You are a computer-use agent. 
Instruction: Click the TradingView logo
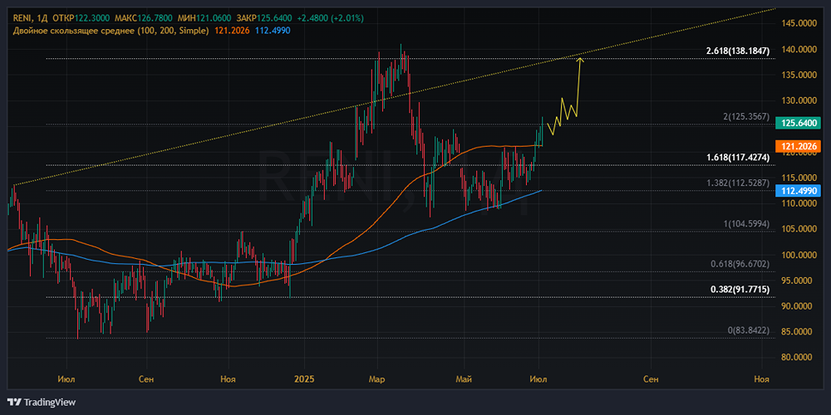[42, 402]
